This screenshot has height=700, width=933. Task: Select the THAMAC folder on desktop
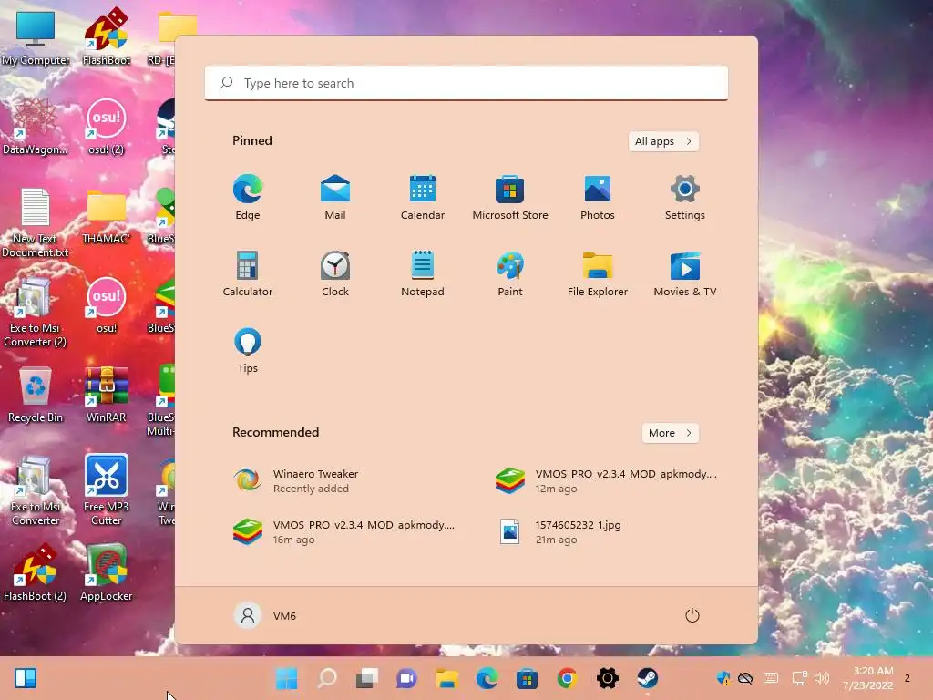(x=107, y=217)
